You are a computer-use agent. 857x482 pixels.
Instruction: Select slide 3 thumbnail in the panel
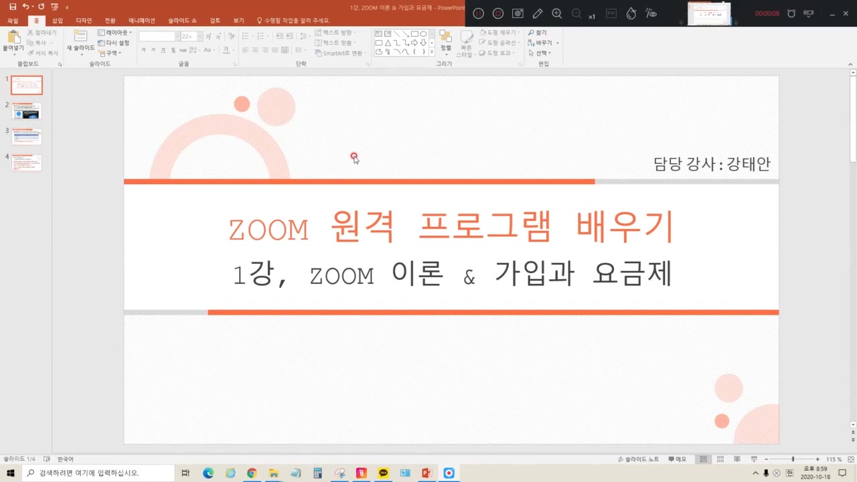[x=26, y=137]
